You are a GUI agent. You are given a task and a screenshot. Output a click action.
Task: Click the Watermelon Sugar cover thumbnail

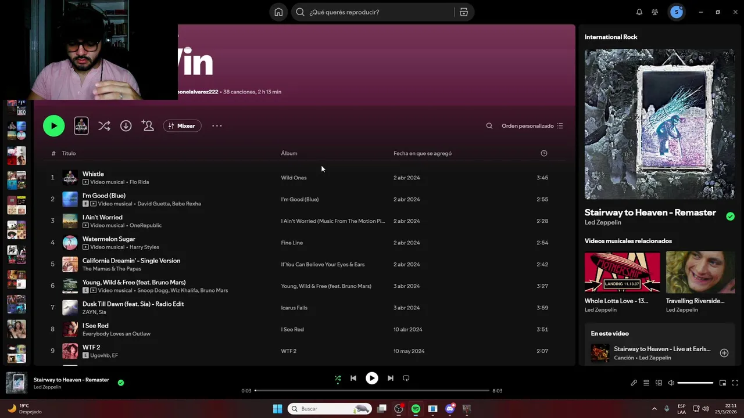tap(70, 243)
